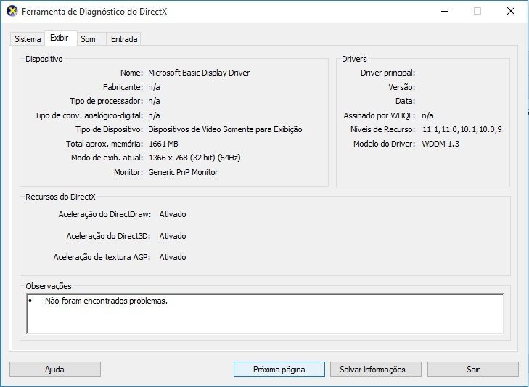529x387 pixels.
Task: Click Salvar Informações button
Action: click(376, 370)
